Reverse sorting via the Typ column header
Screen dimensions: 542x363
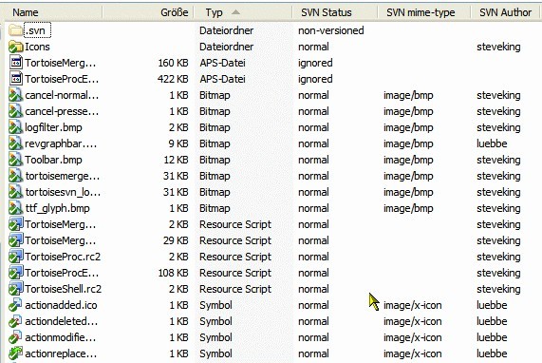[x=243, y=12]
